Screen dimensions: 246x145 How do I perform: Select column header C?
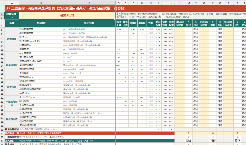tap(89, 3)
